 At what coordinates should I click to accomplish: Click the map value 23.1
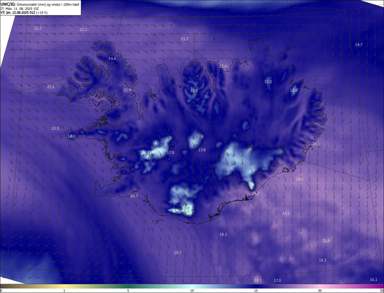[x=316, y=144]
